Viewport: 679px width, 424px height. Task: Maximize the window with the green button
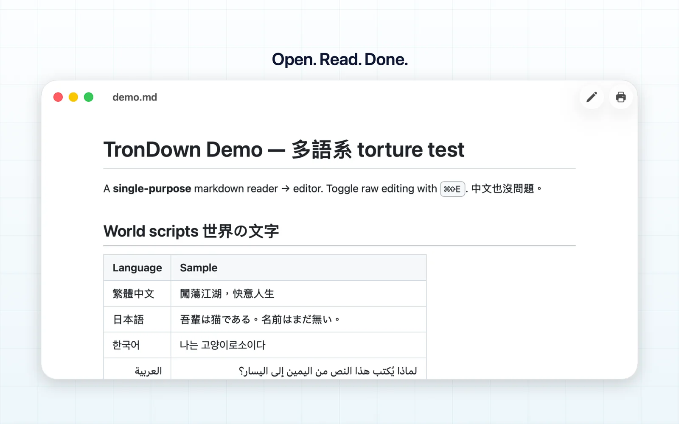click(89, 97)
